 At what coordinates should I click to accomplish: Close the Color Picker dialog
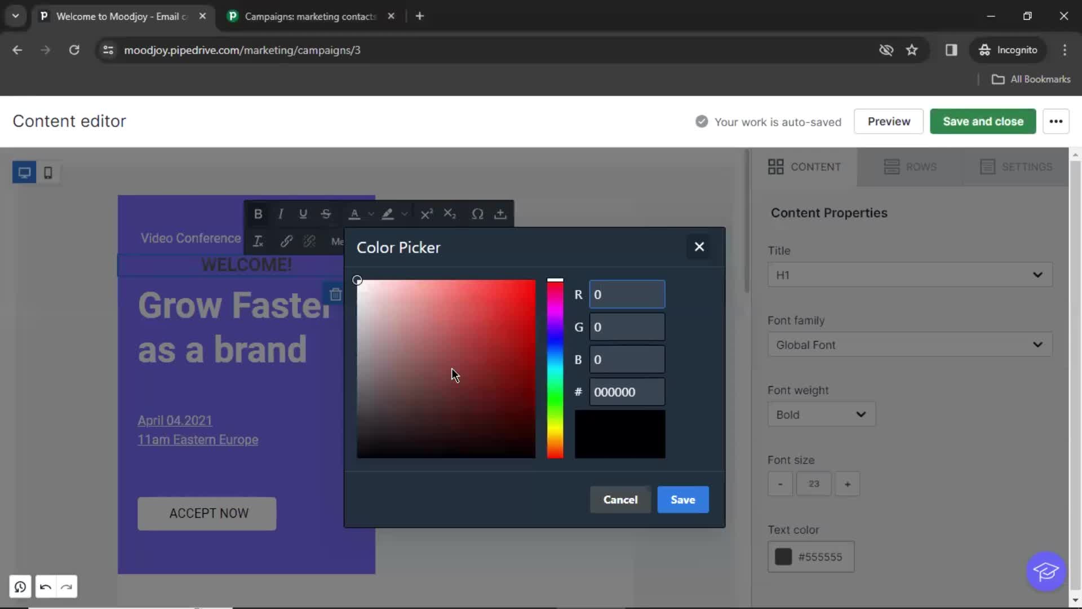tap(699, 247)
